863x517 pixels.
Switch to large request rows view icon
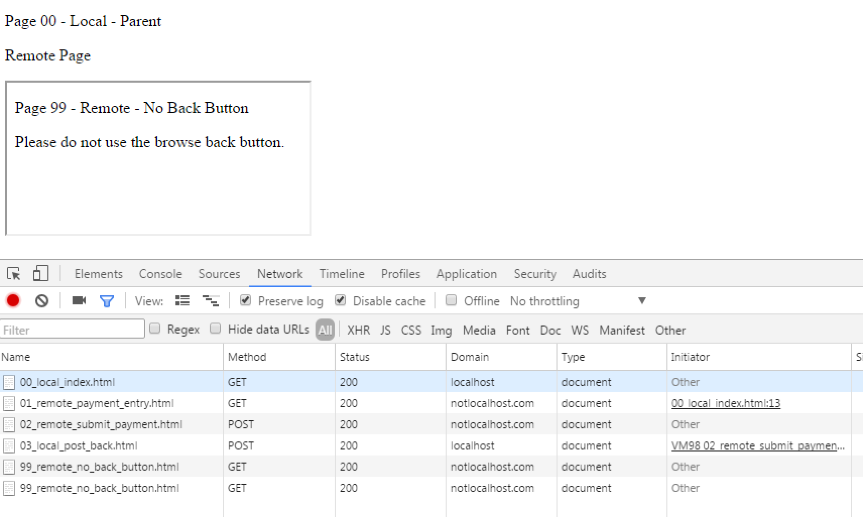[182, 301]
